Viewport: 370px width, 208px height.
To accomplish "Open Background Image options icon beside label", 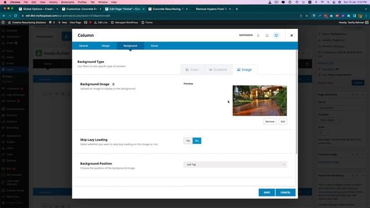I will [x=113, y=84].
